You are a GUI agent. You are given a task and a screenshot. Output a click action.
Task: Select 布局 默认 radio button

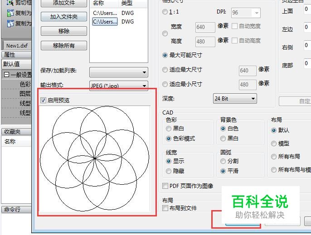tap(274, 130)
